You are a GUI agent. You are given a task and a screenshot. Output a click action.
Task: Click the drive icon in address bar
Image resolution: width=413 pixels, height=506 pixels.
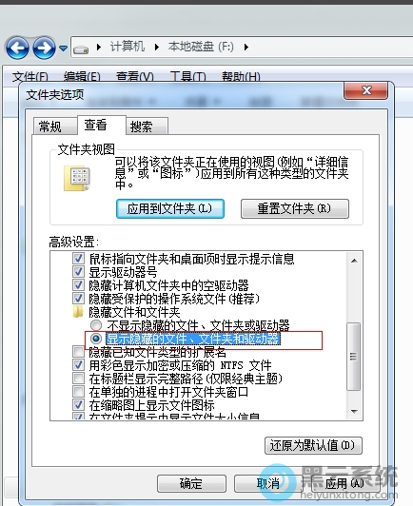[x=81, y=49]
